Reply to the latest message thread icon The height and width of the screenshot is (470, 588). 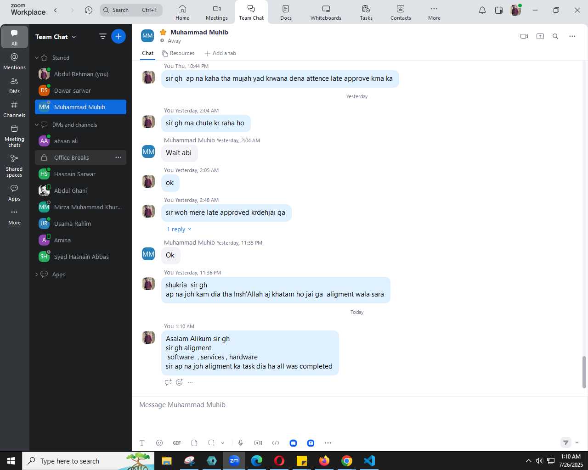168,382
